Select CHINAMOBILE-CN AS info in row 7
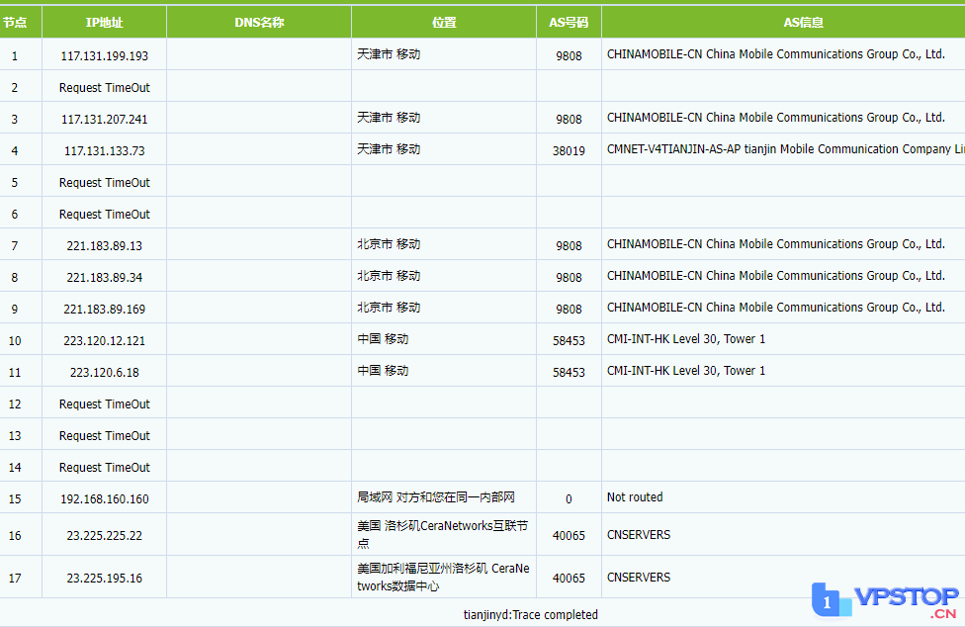Viewport: 965px width, 627px height. point(775,244)
